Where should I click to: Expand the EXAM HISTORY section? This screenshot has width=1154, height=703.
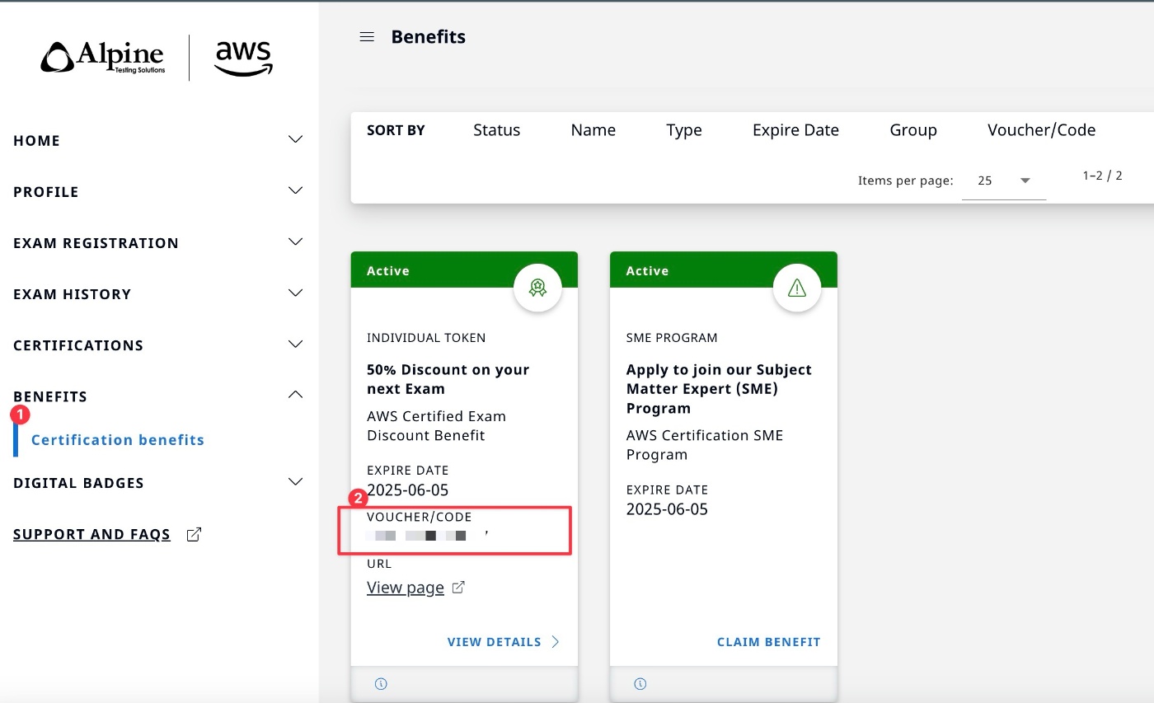296,293
